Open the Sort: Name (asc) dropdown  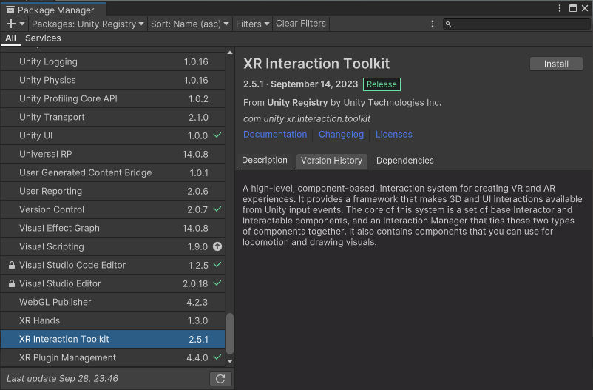190,24
